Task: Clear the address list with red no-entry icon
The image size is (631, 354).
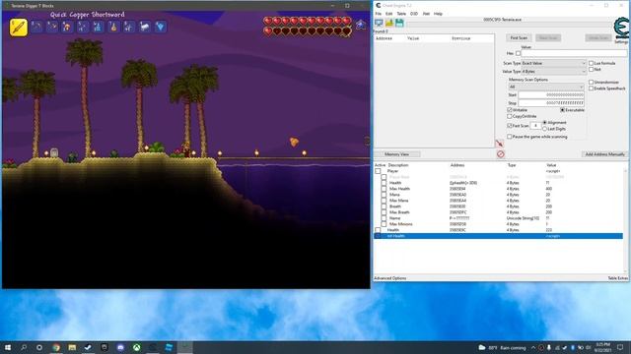Action: pyautogui.click(x=500, y=154)
